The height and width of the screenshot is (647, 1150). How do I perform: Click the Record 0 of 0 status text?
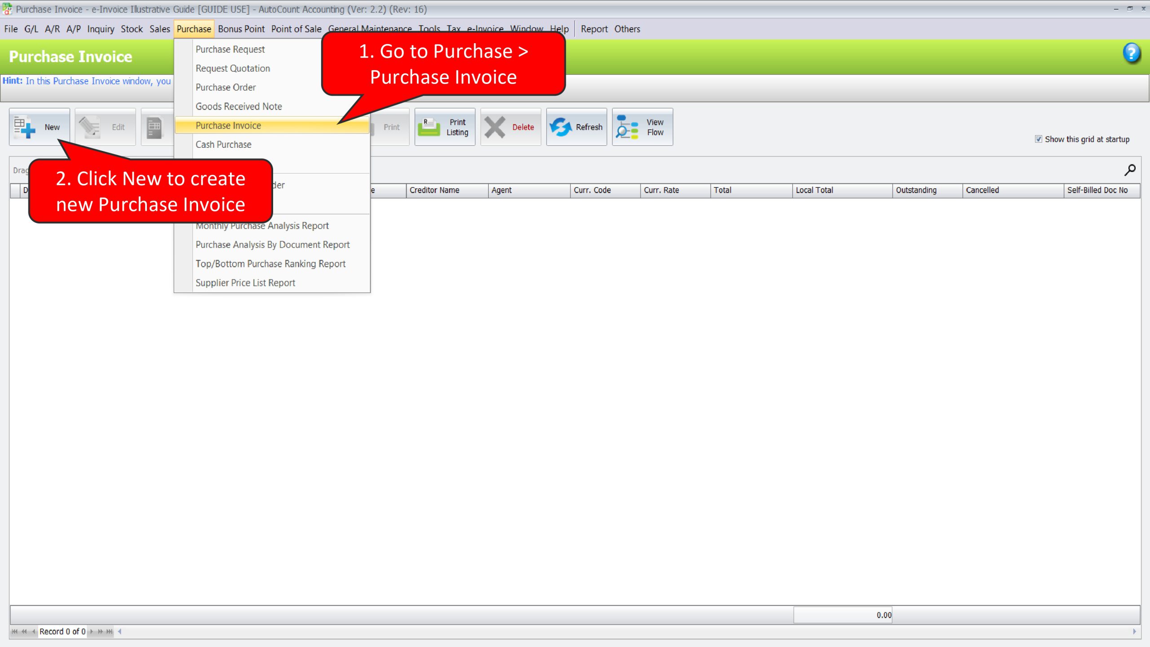pos(62,631)
